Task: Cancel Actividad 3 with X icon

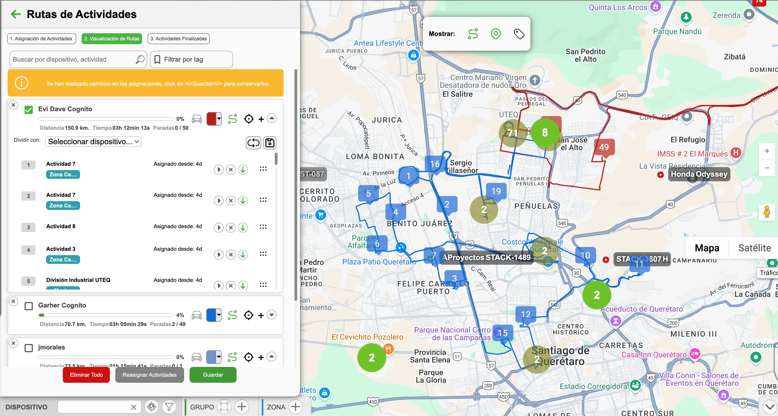Action: (231, 254)
